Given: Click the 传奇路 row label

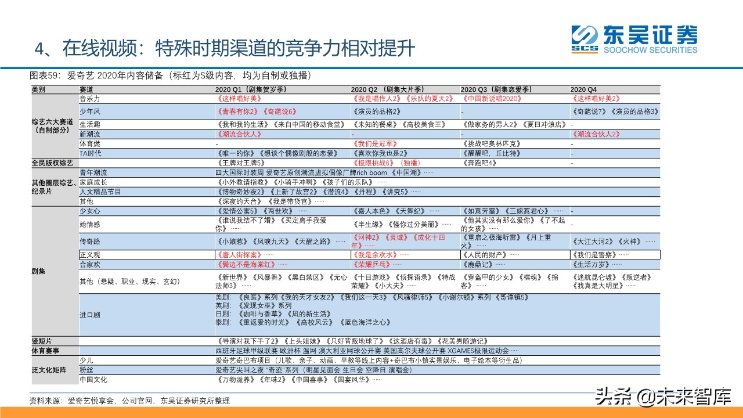Looking at the screenshot, I should 89,241.
